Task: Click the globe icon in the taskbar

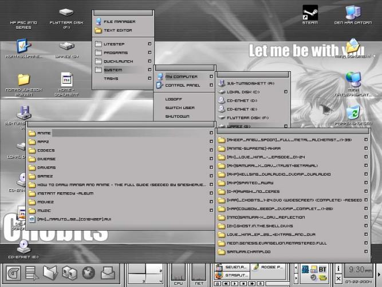Action: [x=88, y=273]
